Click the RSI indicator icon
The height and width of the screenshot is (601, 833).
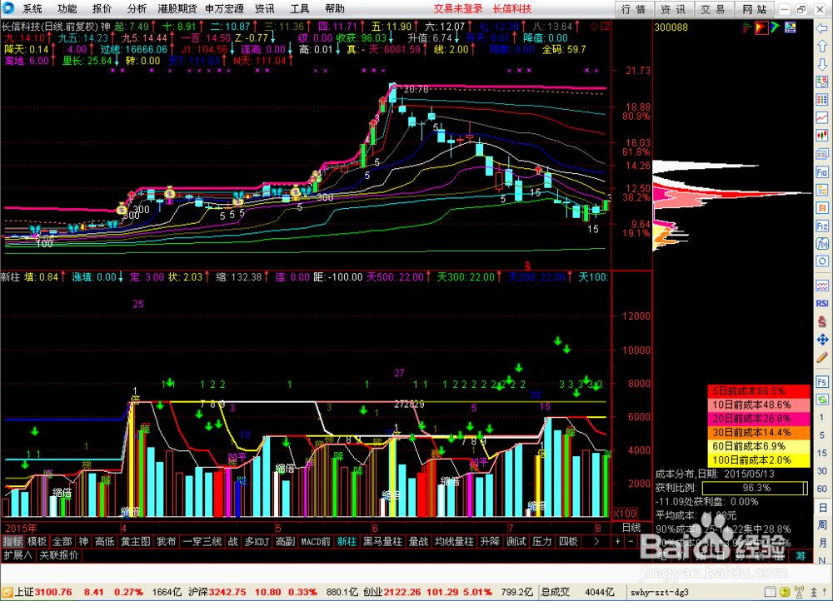pos(822,304)
